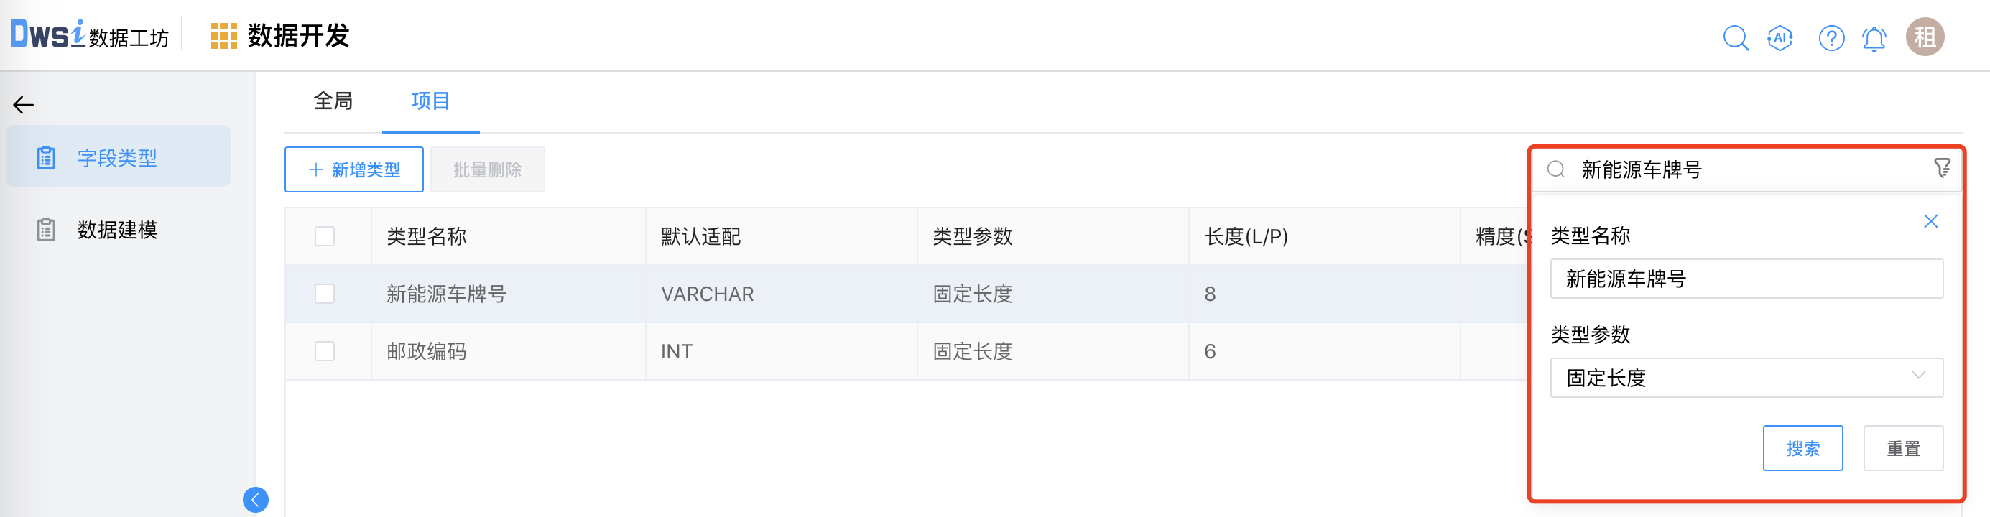Image resolution: width=1990 pixels, height=517 pixels.
Task: Toggle the select-all checkbox in table header
Action: coord(325,236)
